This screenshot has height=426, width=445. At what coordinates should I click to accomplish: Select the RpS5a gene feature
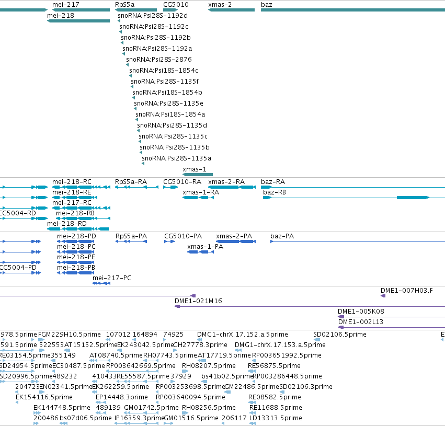pyautogui.click(x=135, y=10)
